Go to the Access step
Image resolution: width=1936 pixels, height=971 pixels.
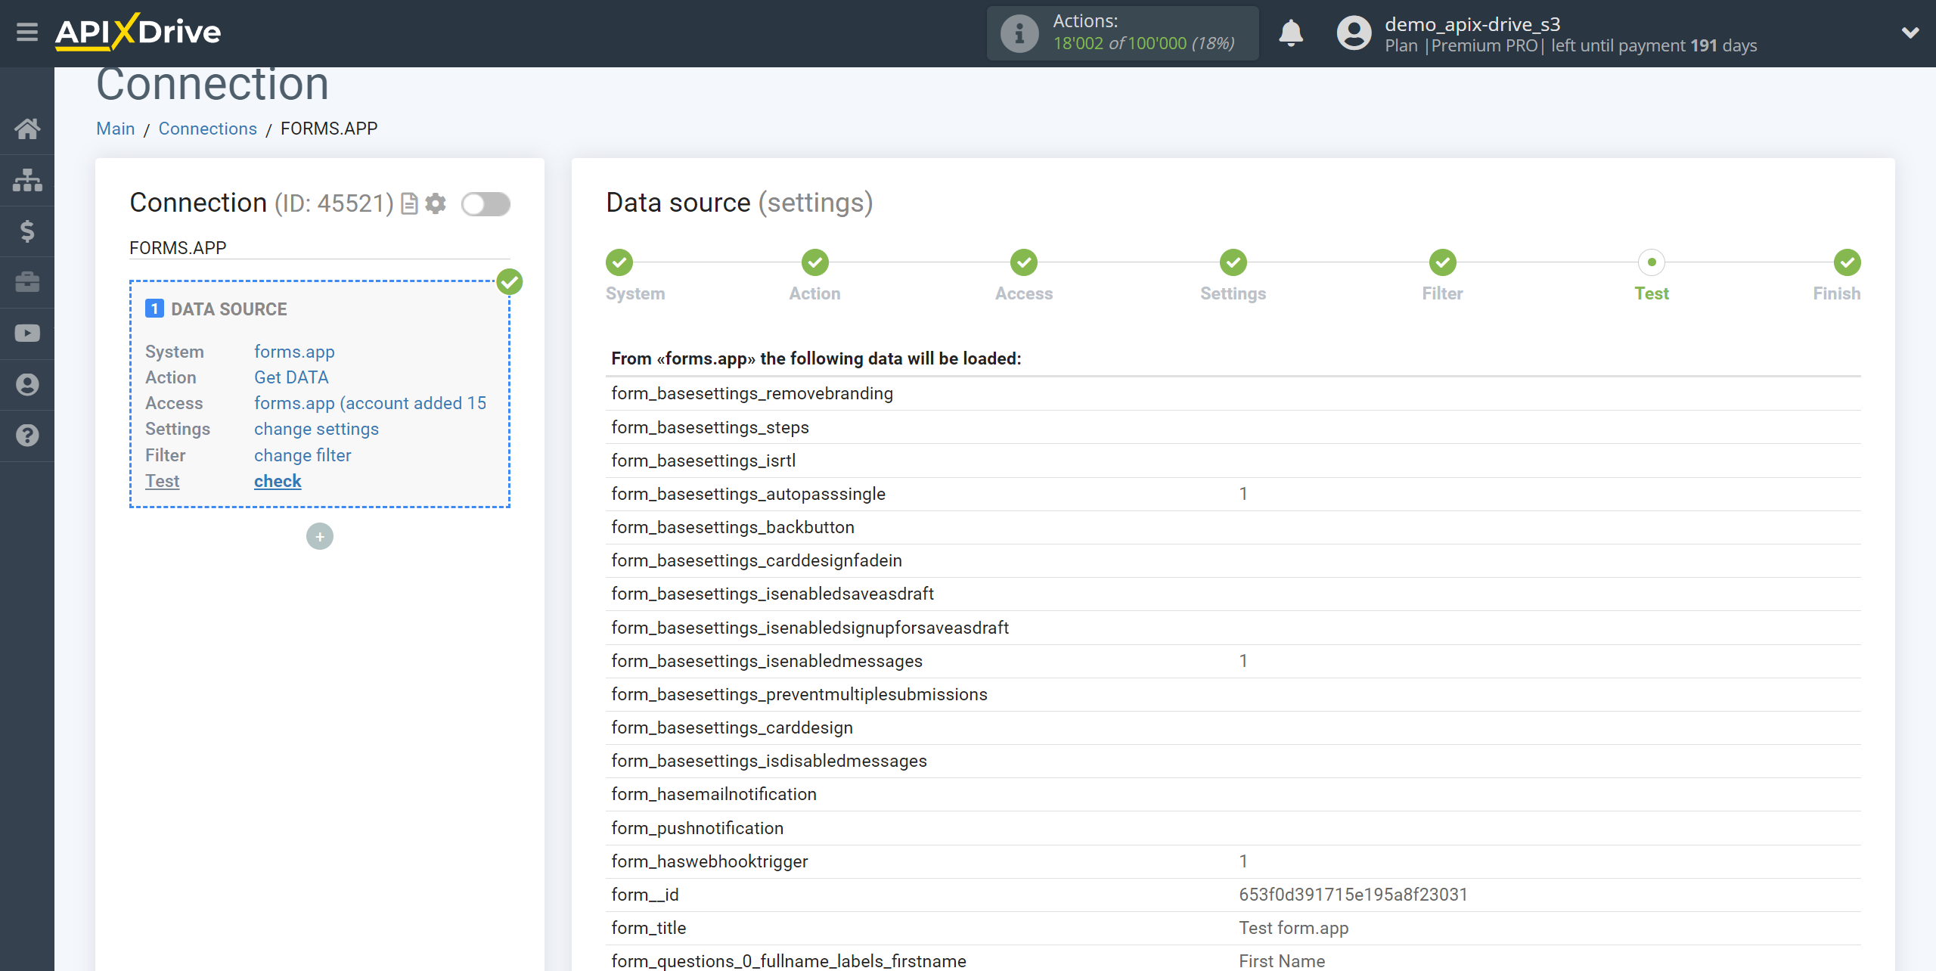click(1024, 262)
